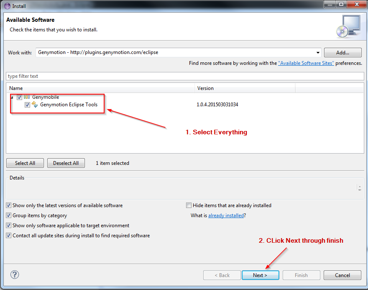Minimize the Install dialog window

330,4
